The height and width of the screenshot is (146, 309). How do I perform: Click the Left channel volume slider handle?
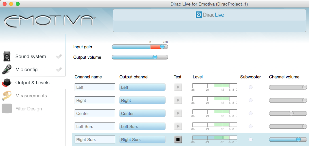[x=305, y=87]
